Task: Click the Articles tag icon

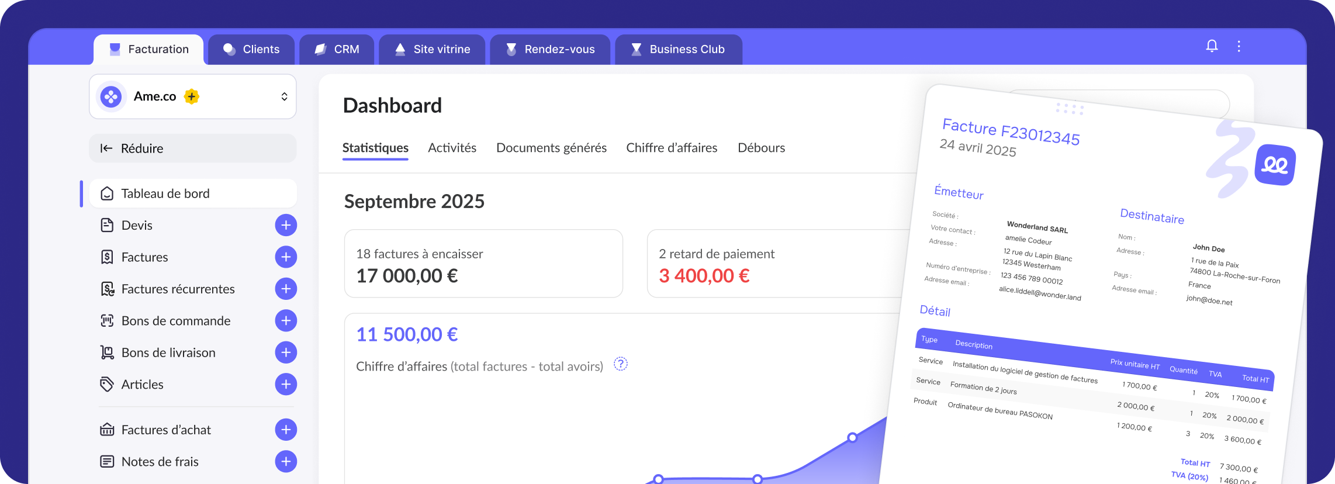Action: click(107, 384)
